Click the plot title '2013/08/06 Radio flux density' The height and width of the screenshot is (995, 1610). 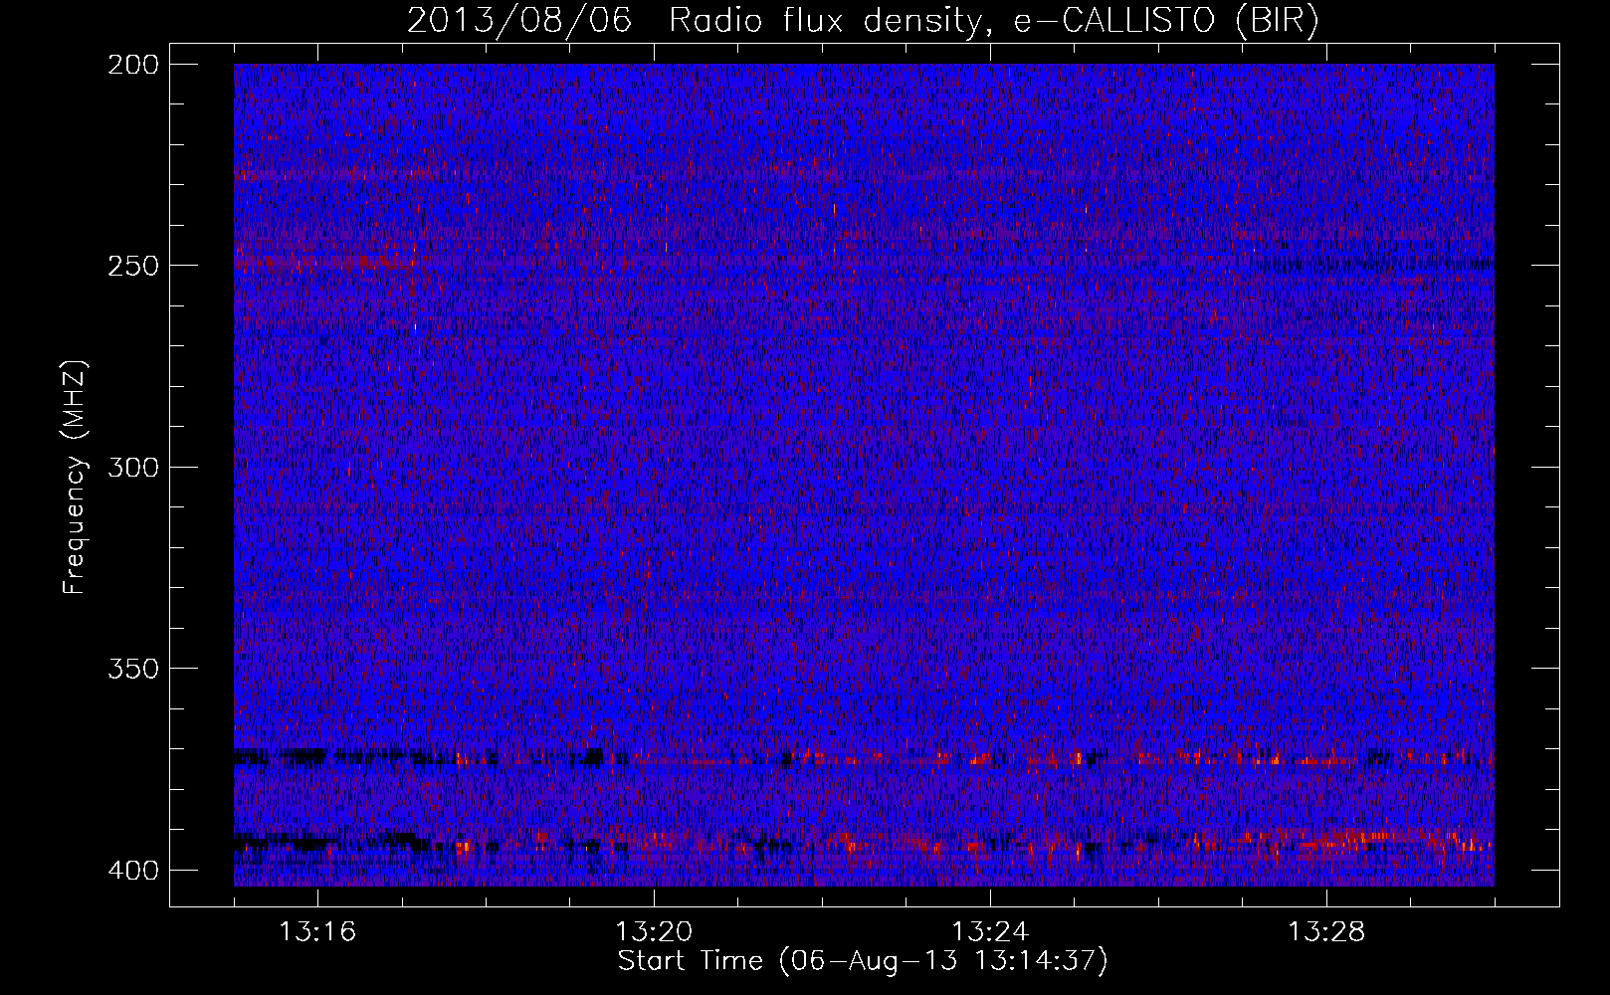pos(863,21)
